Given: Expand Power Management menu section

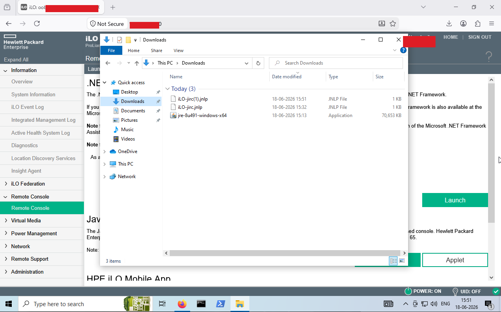Looking at the screenshot, I should 5,233.
